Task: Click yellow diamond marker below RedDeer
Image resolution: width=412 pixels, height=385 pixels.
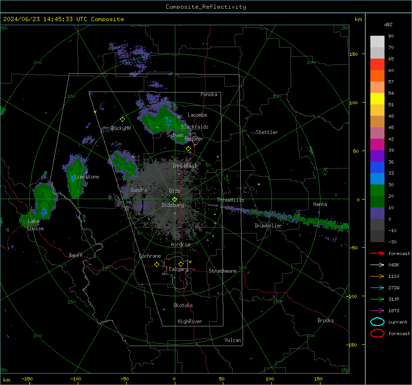Action: click(x=189, y=149)
